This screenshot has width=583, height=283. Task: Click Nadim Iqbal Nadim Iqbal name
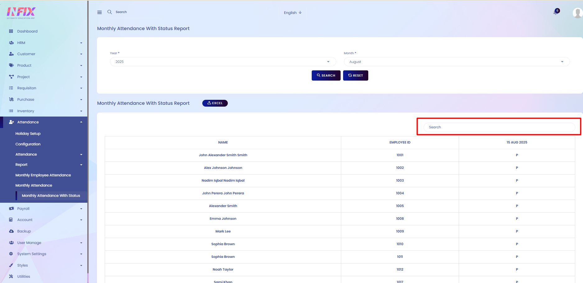[223, 181]
